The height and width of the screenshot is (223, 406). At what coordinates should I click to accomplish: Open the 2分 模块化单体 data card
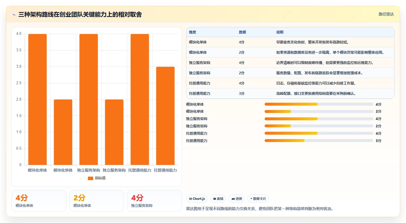[97, 201]
